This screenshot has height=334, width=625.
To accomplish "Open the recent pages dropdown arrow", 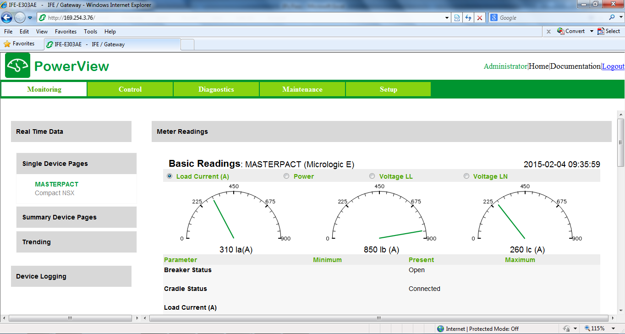I will click(30, 18).
